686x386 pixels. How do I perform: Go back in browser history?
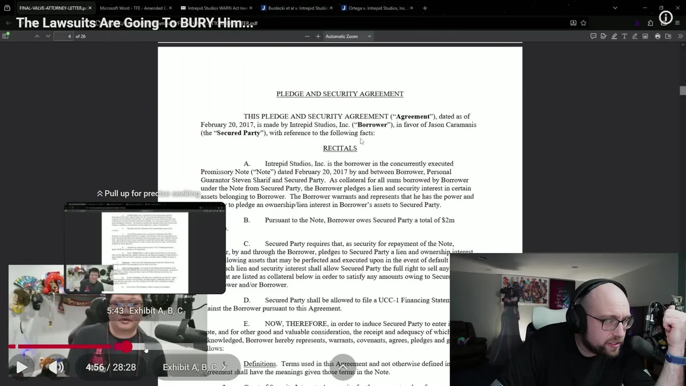tap(8, 23)
